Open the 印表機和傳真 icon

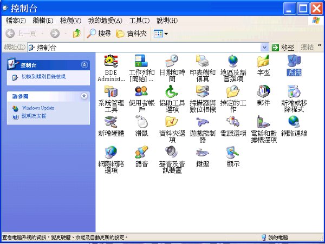[203, 61]
